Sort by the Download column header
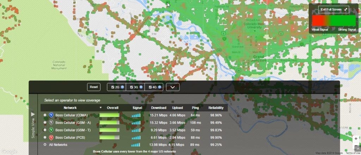 [159, 108]
